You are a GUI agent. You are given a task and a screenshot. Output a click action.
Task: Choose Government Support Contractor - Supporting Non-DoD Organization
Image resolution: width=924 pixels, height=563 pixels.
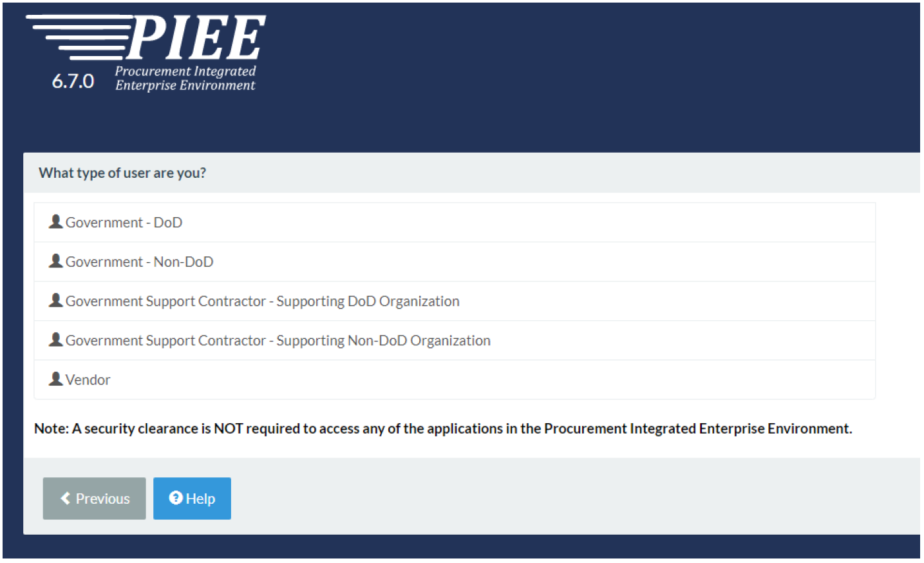pos(455,340)
